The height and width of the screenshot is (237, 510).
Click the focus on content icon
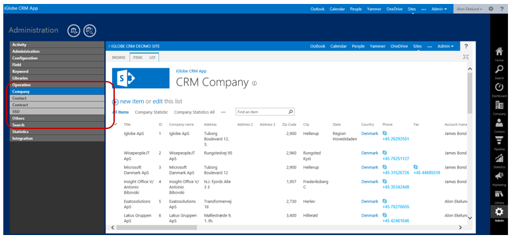tap(466, 57)
